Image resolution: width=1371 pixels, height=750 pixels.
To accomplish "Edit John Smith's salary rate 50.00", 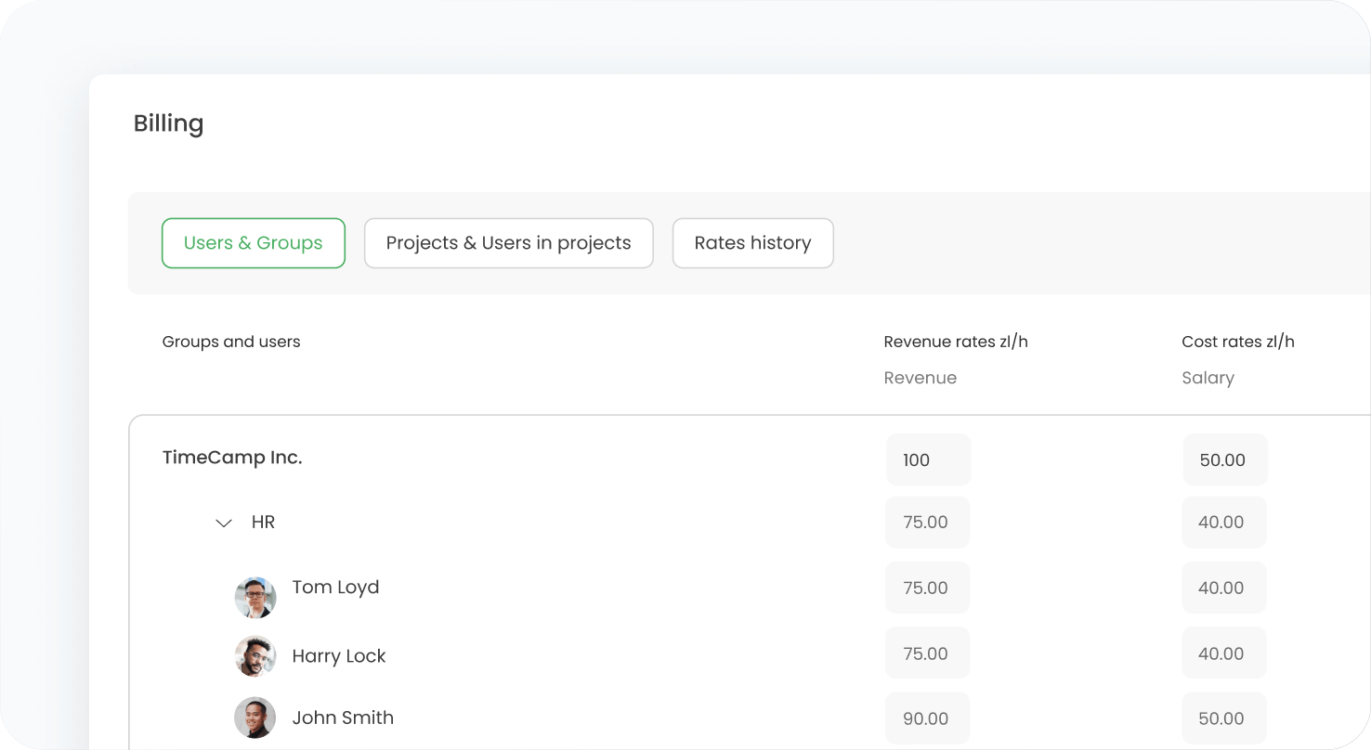I will [1223, 718].
